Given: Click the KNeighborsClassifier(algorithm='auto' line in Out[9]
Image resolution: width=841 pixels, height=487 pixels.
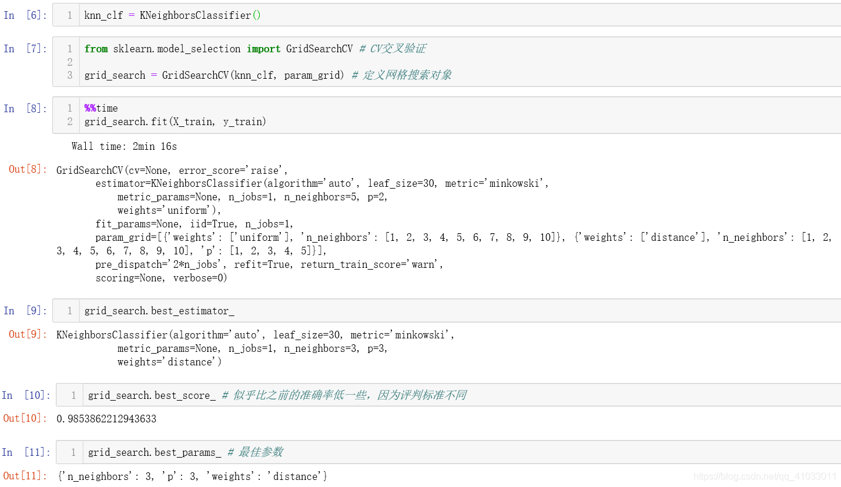Looking at the screenshot, I should coord(256,335).
